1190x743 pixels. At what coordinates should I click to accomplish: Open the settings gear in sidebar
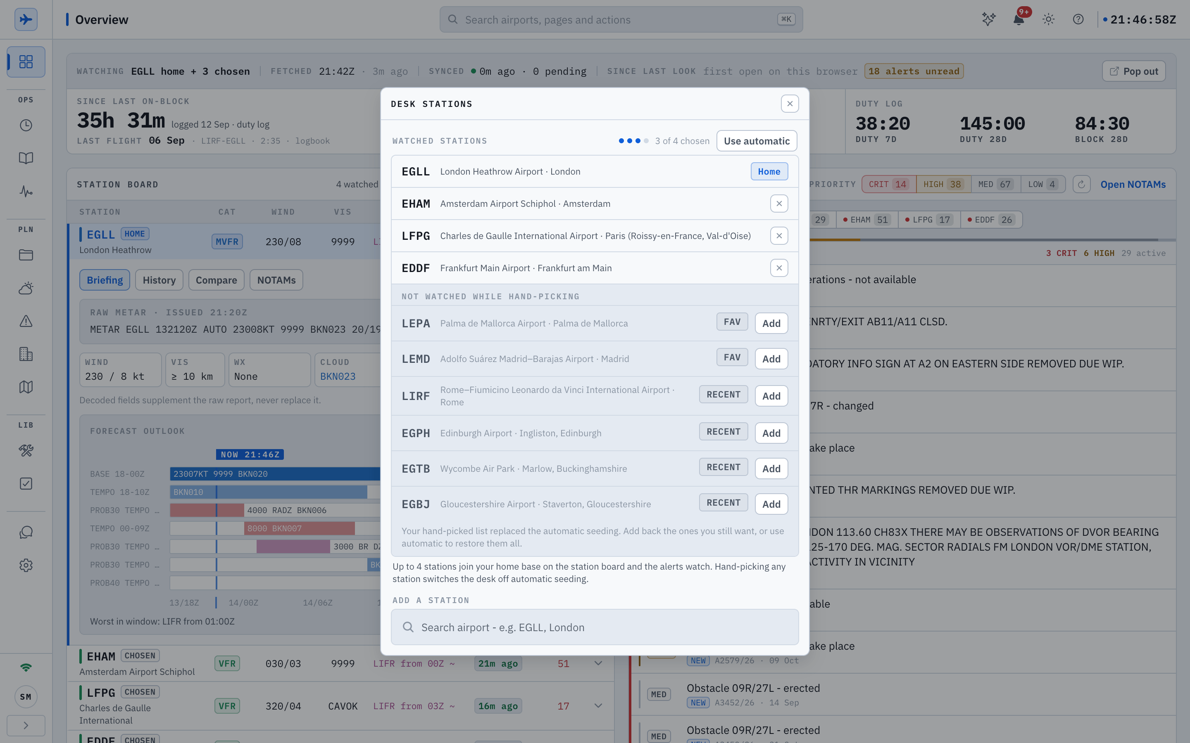26,565
